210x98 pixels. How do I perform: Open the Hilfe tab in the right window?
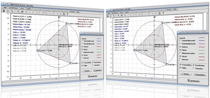click(175, 9)
